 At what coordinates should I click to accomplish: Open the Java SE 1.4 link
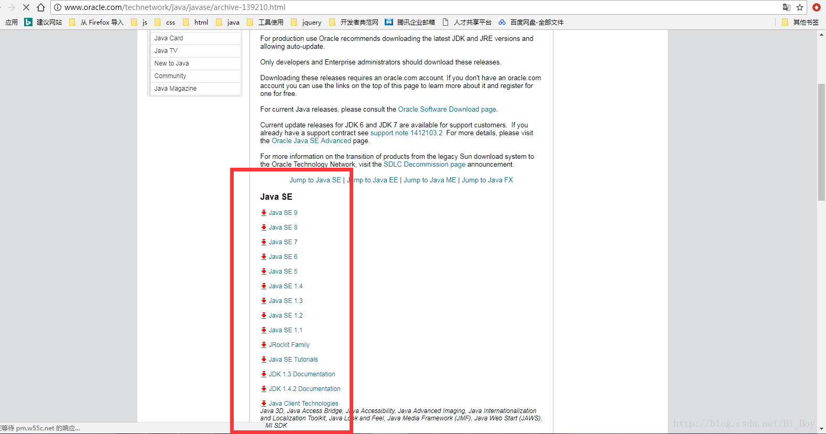pyautogui.click(x=286, y=286)
